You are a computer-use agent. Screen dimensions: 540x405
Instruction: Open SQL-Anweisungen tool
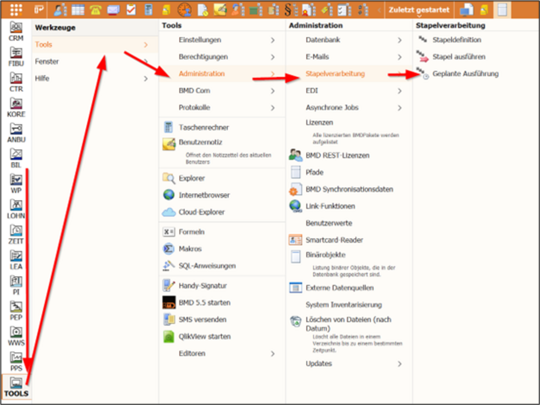pyautogui.click(x=207, y=266)
